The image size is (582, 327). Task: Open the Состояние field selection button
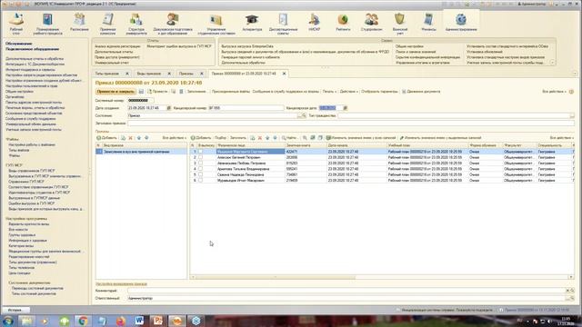click(299, 115)
